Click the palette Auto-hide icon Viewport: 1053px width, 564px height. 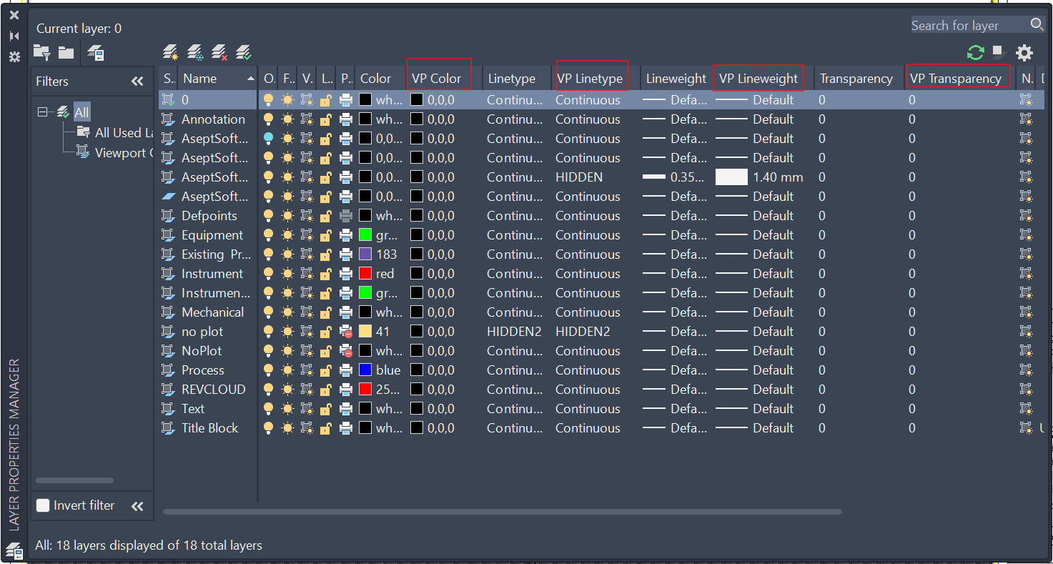click(14, 36)
